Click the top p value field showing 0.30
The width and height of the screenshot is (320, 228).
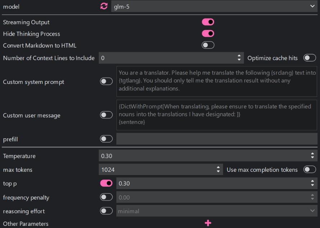click(x=217, y=183)
